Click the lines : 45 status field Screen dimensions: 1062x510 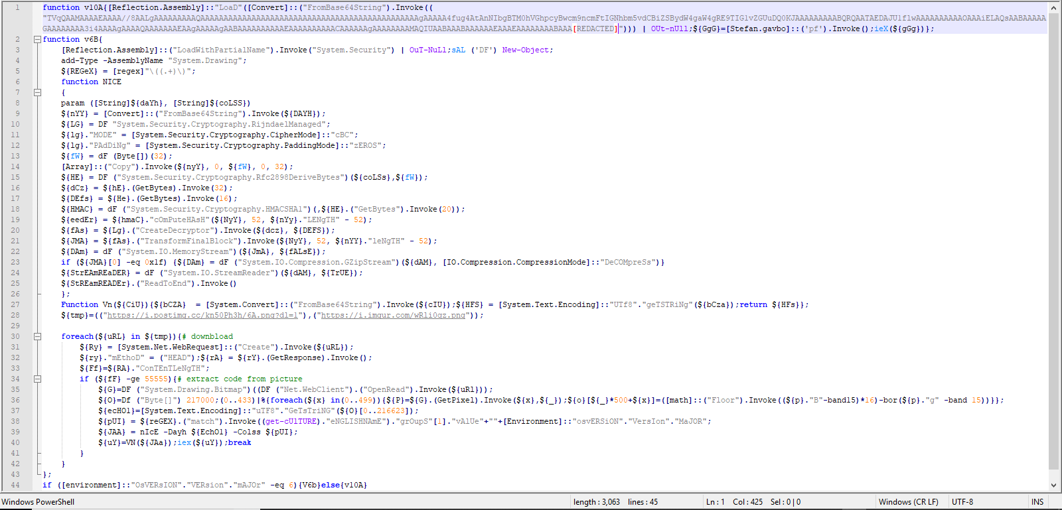[643, 502]
